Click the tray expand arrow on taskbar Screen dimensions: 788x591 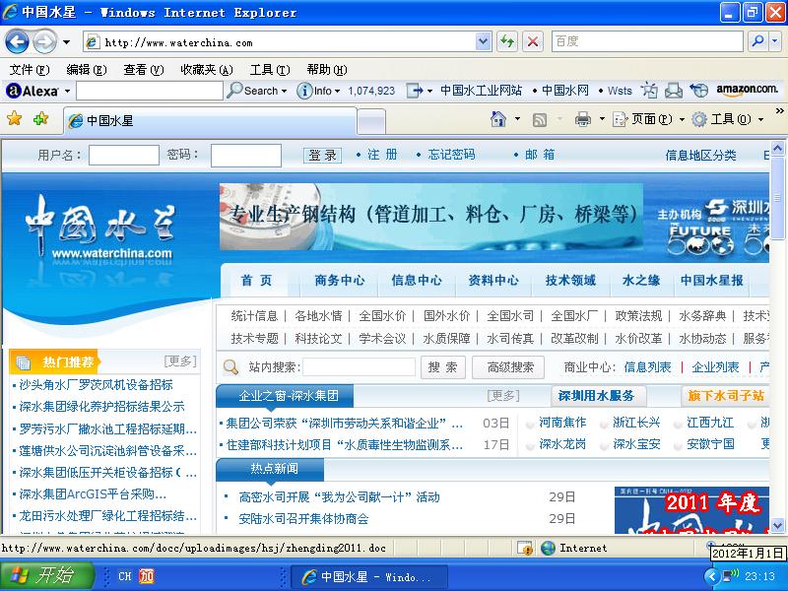711,576
